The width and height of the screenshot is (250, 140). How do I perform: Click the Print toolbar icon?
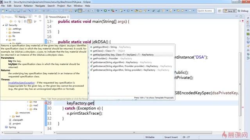(18, 11)
